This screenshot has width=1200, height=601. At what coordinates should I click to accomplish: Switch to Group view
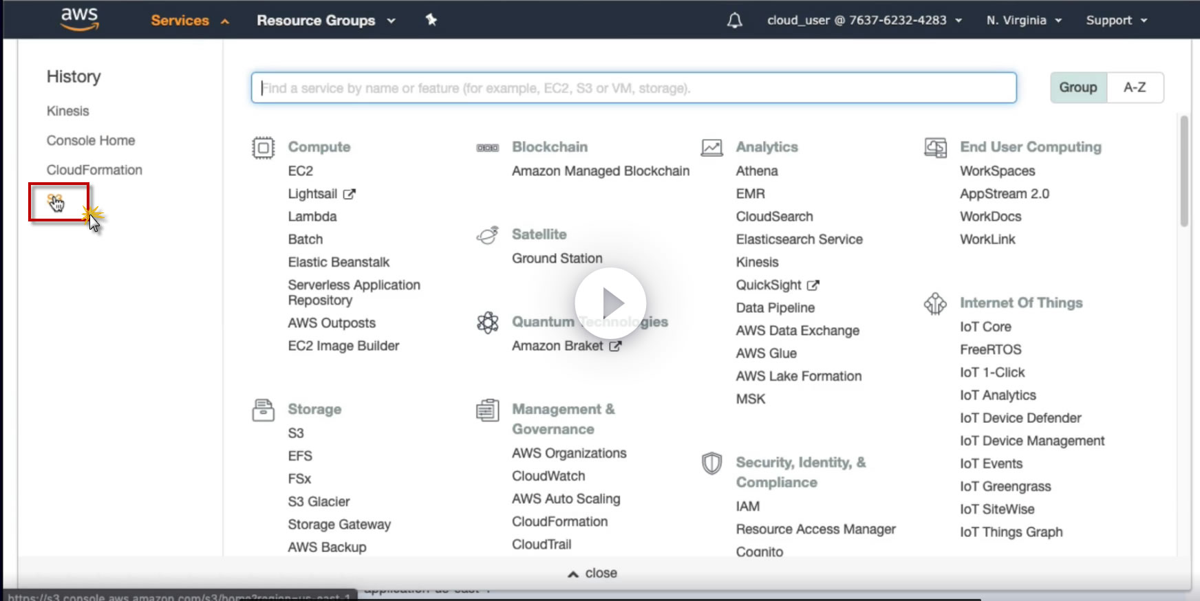pyautogui.click(x=1078, y=88)
